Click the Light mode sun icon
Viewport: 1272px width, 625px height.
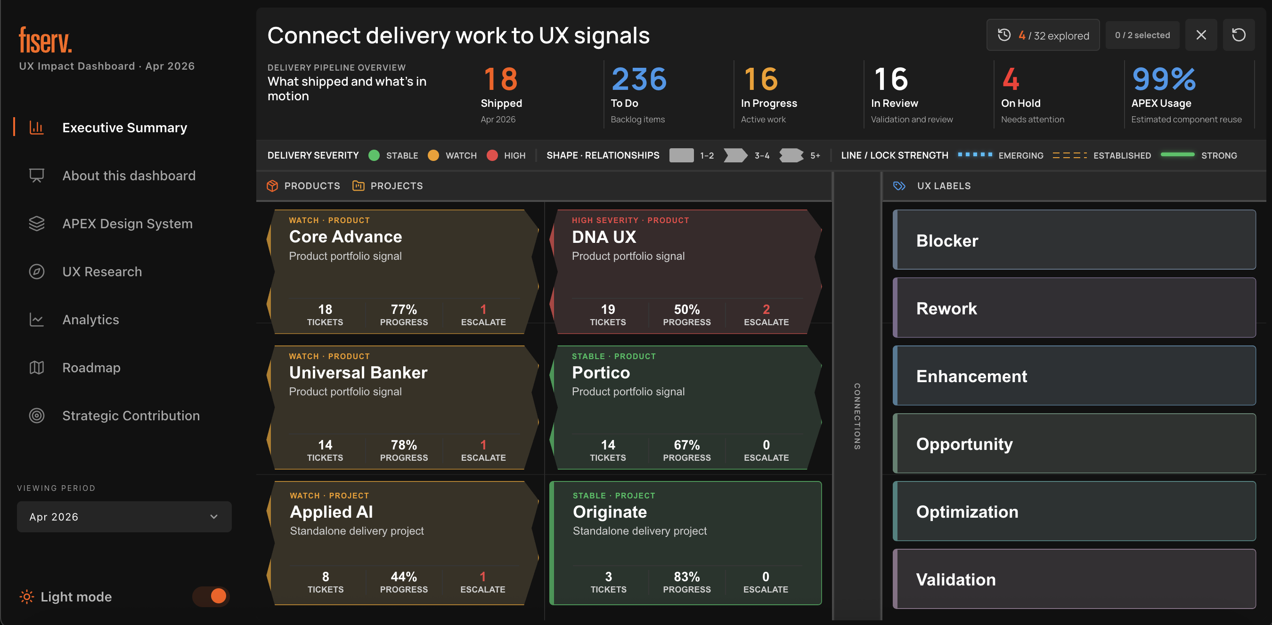coord(27,597)
